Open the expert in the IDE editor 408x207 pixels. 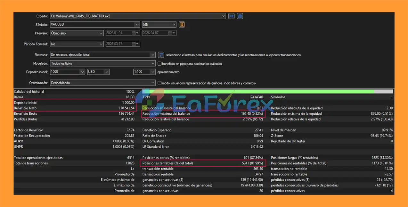coord(231,16)
